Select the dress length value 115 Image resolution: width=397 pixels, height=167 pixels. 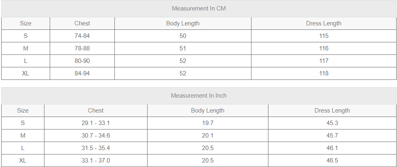323,36
